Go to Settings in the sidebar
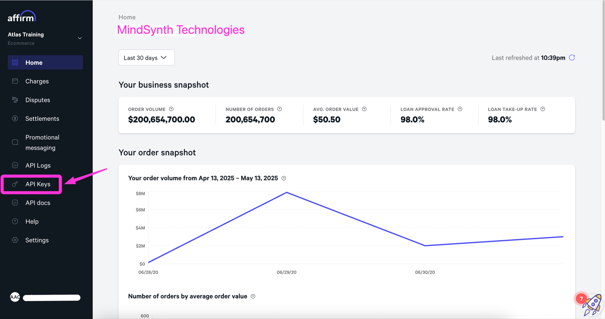Screen dimensions: 605x319 pos(37,240)
